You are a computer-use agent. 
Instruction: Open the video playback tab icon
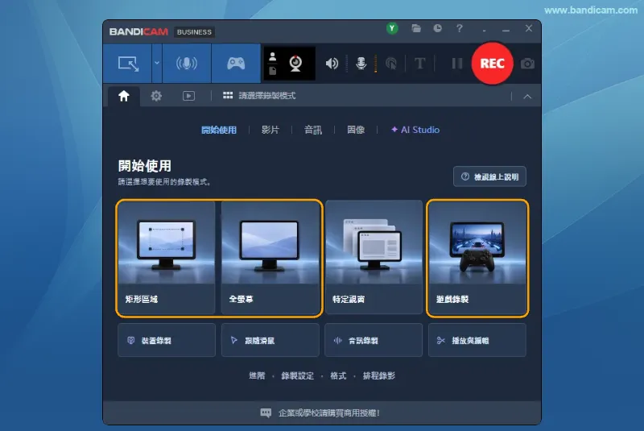pos(188,96)
